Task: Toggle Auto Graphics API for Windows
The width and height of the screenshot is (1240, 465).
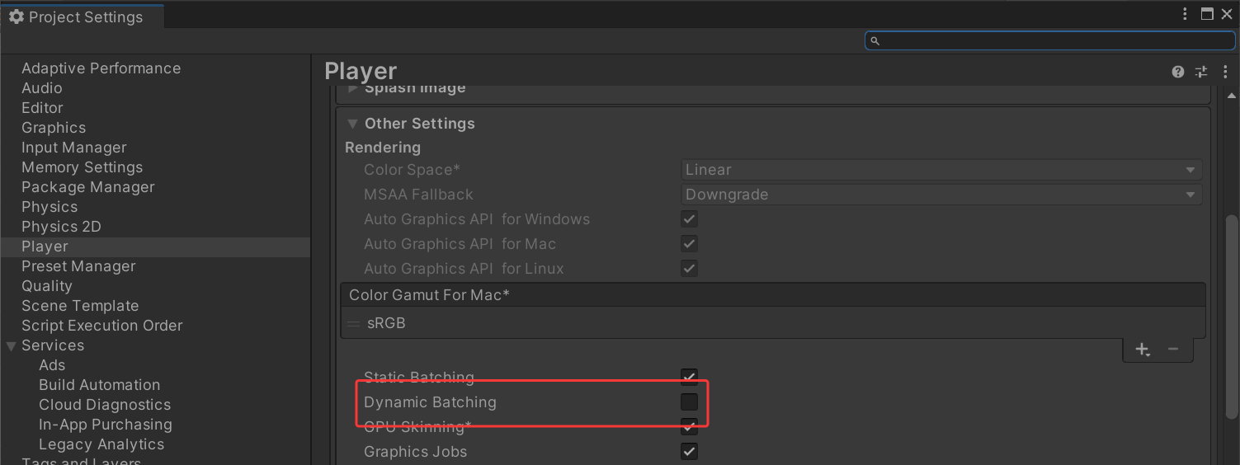Action: (689, 219)
